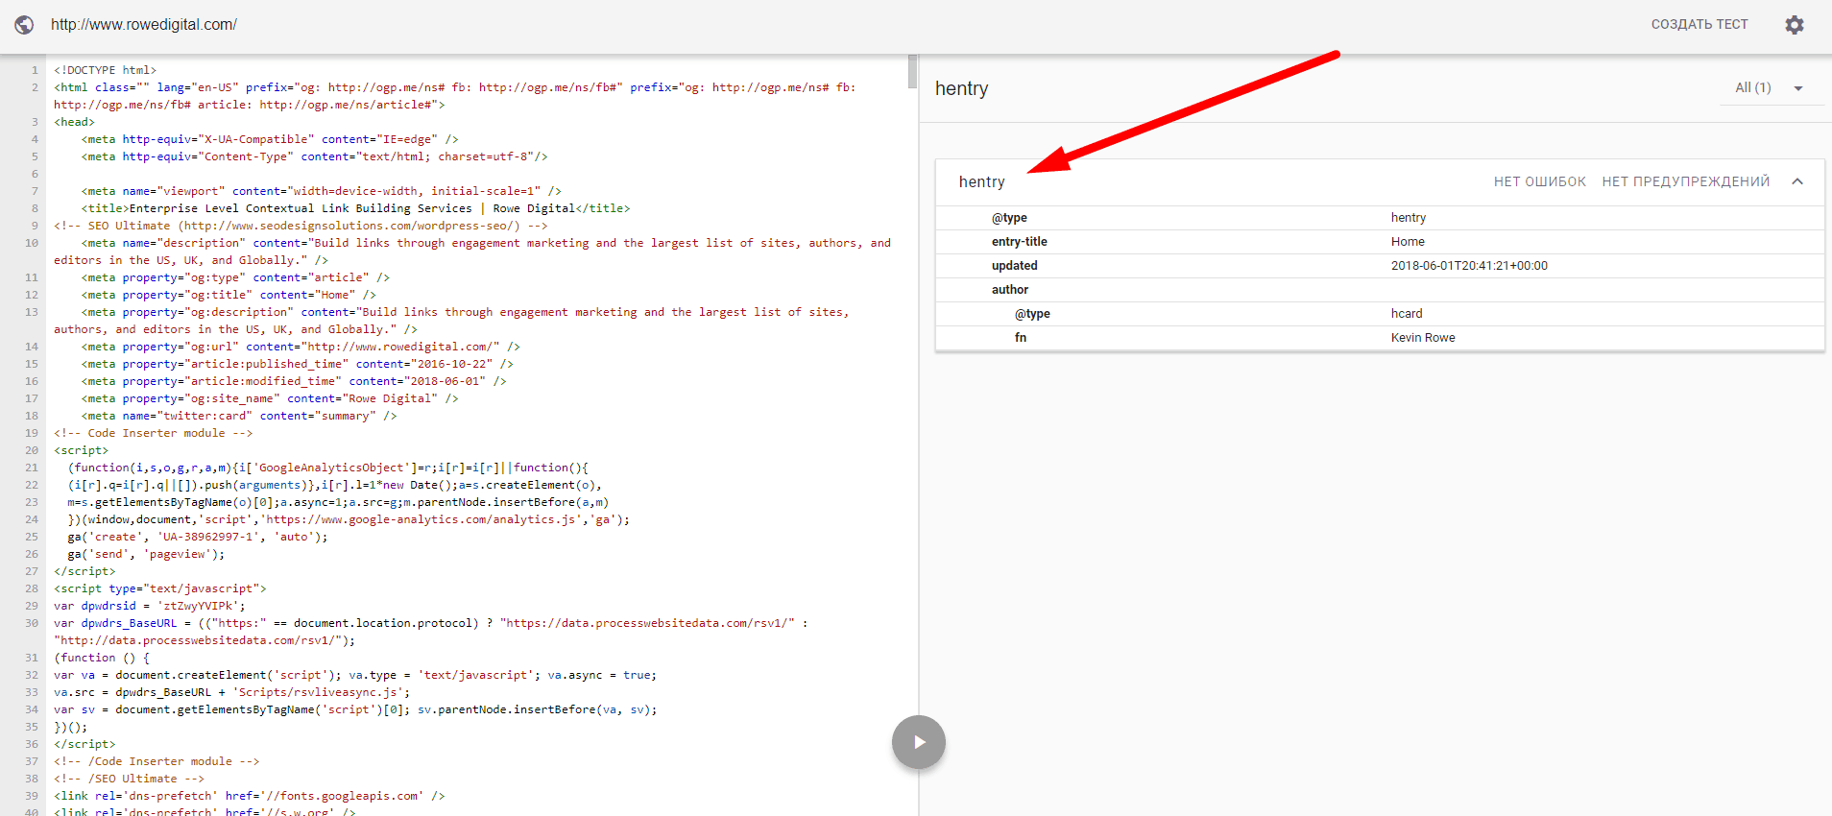Select the entry-title Home row
The width and height of the screenshot is (1832, 816).
tap(1379, 242)
